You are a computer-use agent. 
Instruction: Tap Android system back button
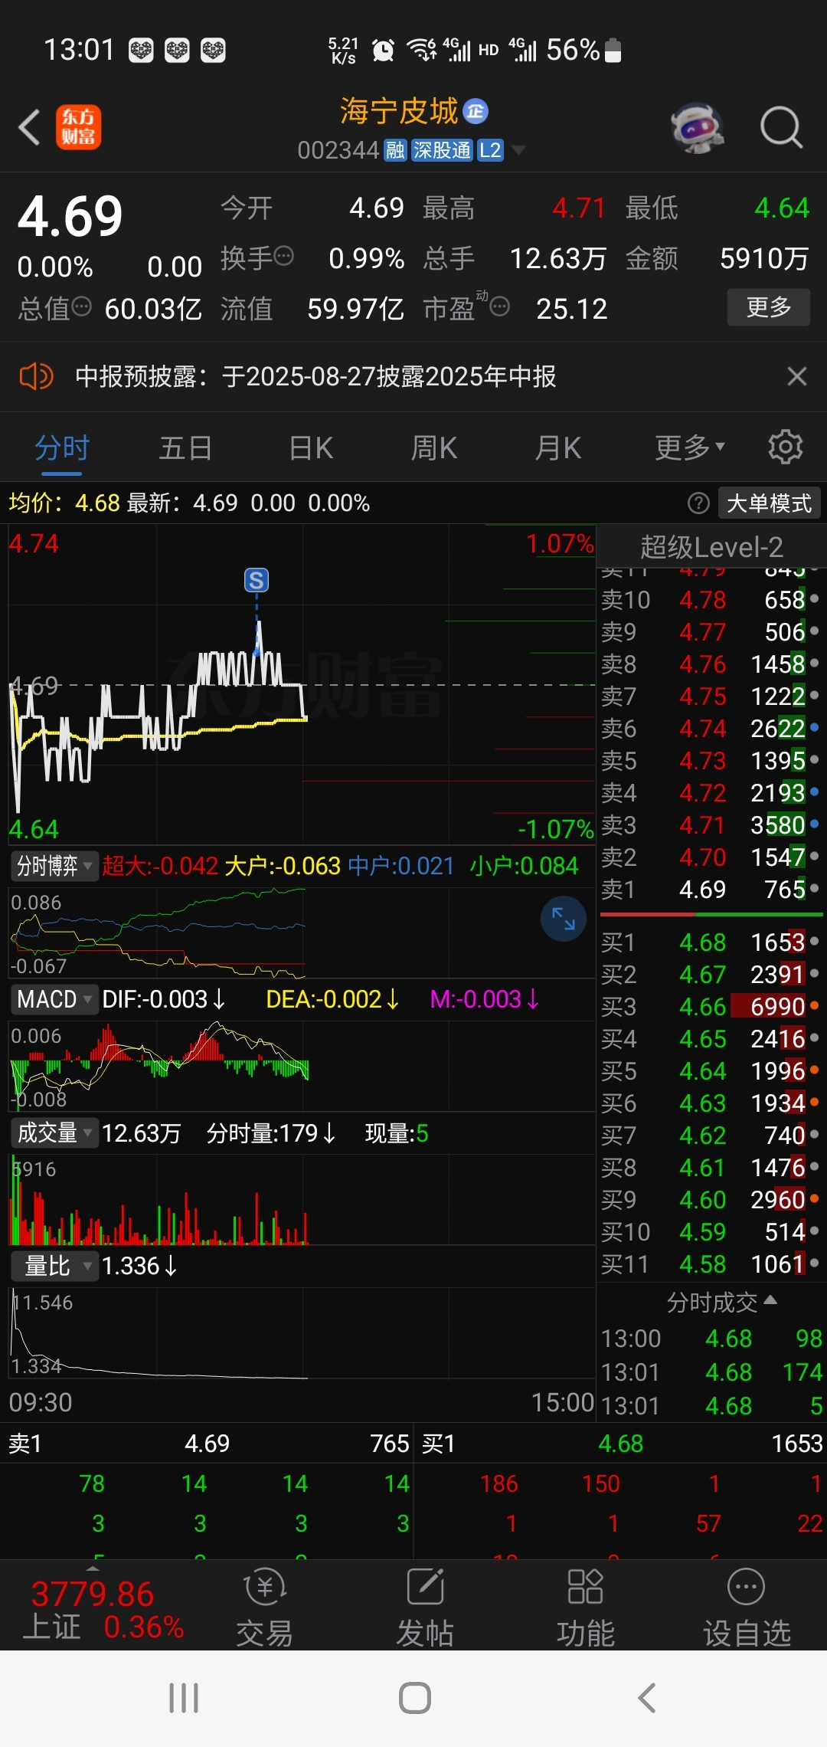(647, 1698)
